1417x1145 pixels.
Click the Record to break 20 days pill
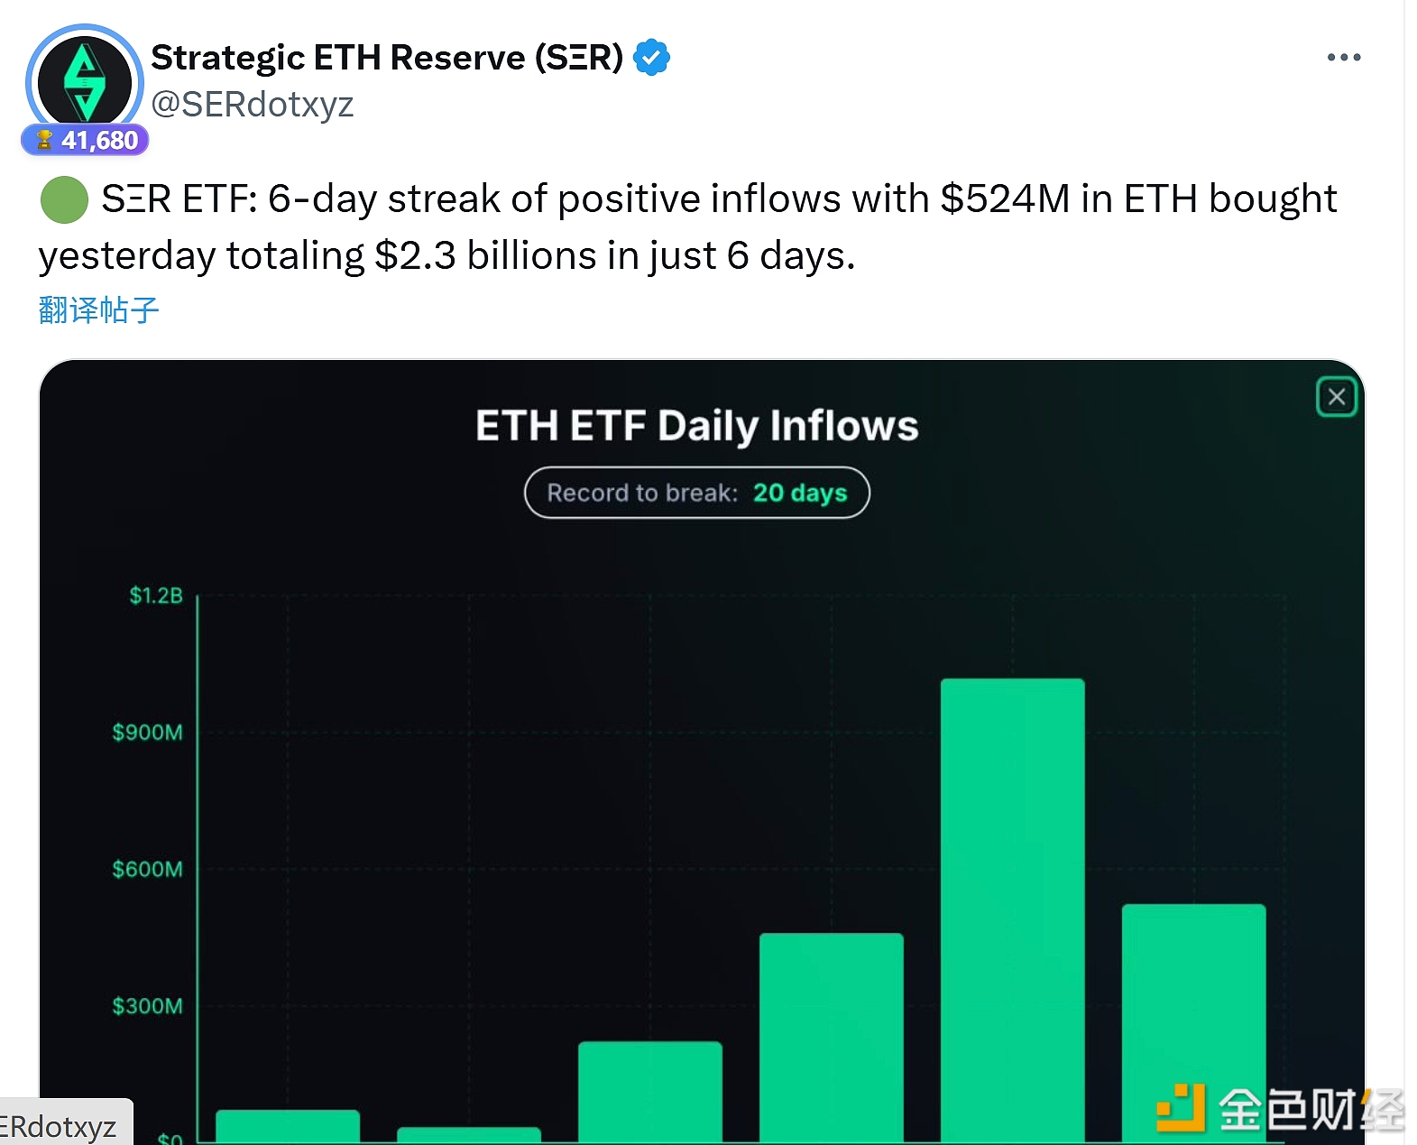(696, 493)
